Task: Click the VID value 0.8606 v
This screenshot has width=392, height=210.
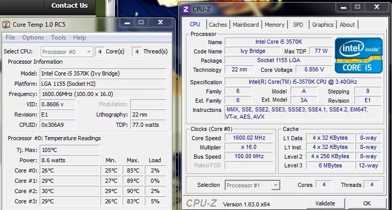Action: [58, 104]
